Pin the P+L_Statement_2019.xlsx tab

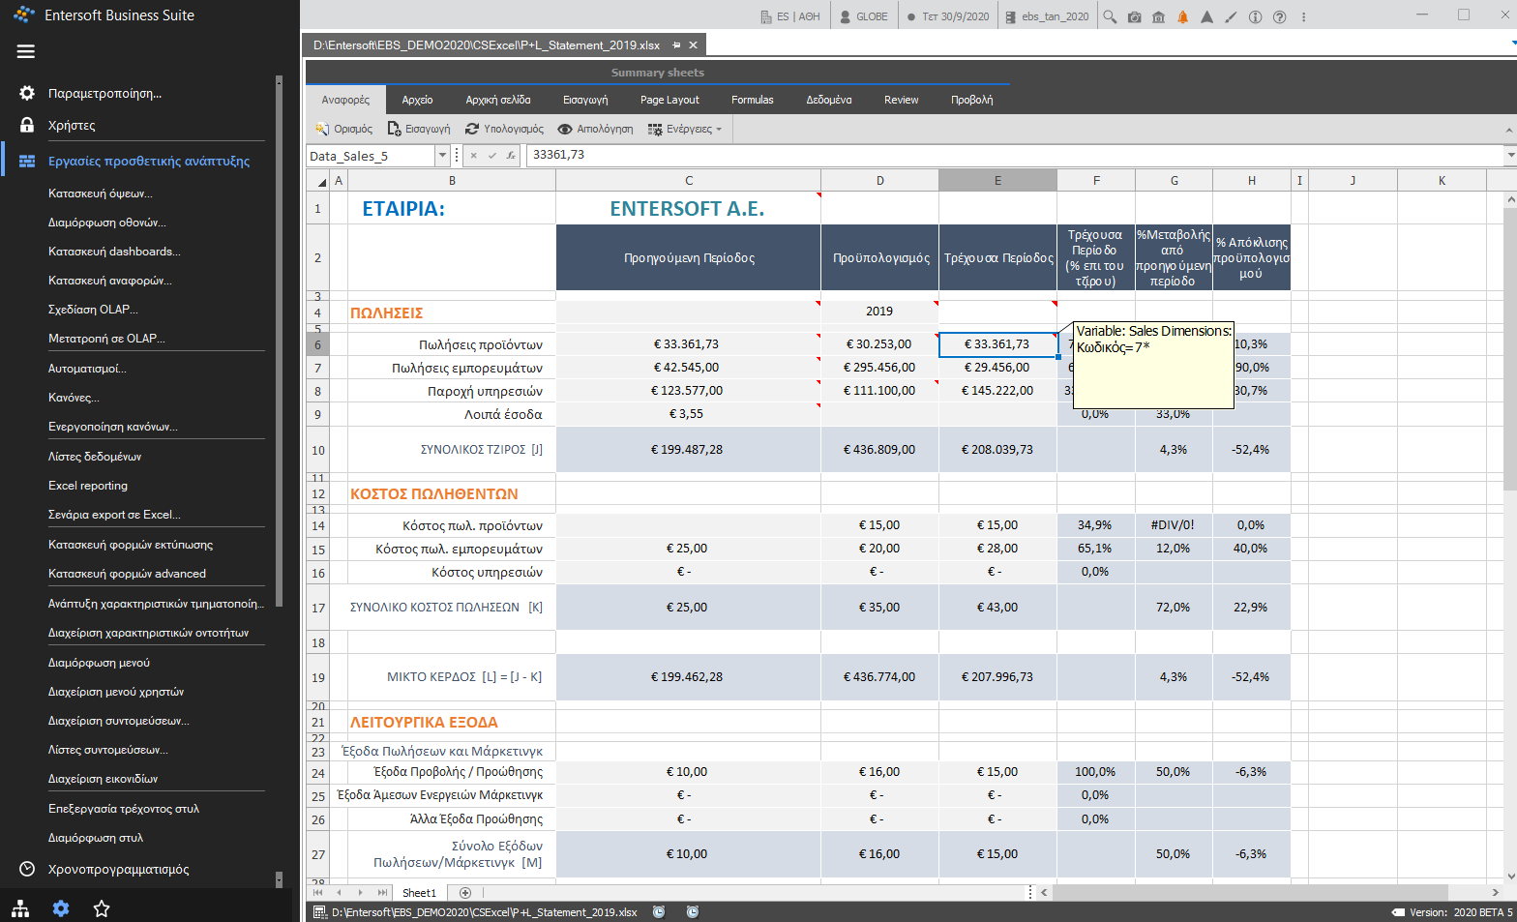pyautogui.click(x=676, y=45)
